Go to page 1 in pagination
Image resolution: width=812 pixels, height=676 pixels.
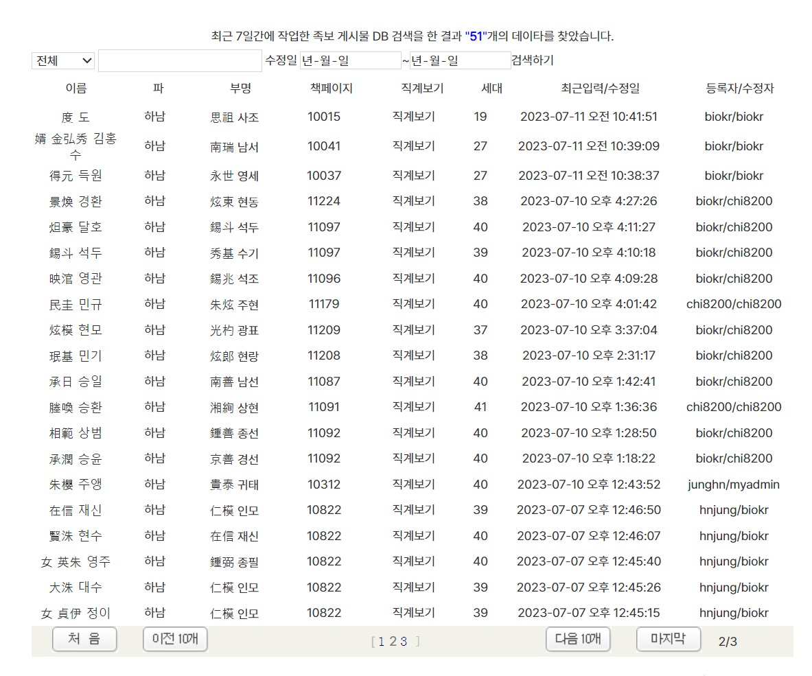click(x=382, y=641)
